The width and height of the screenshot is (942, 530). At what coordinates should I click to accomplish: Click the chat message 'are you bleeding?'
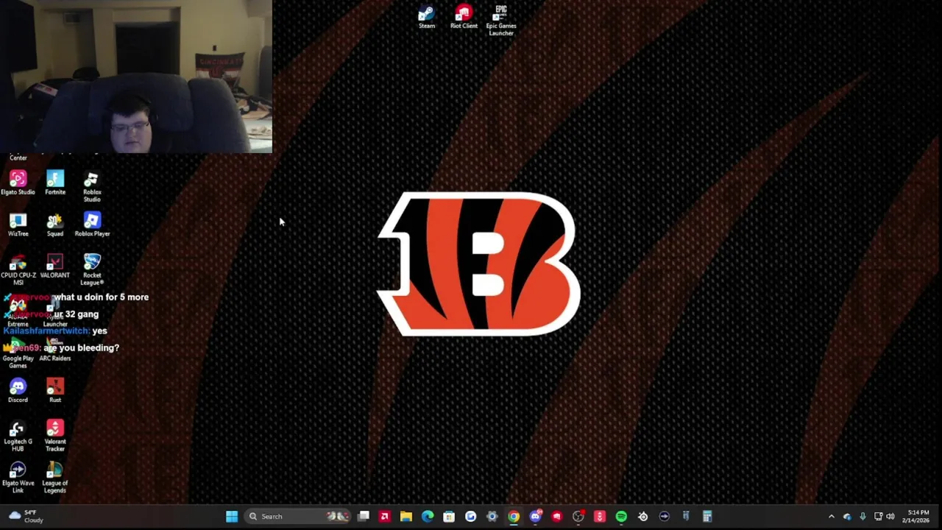(81, 347)
